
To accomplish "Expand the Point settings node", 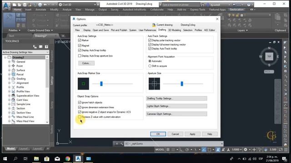I will [x=9, y=66].
